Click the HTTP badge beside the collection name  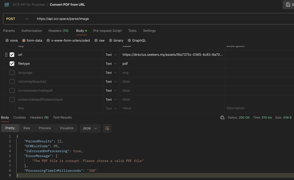point(6,5)
